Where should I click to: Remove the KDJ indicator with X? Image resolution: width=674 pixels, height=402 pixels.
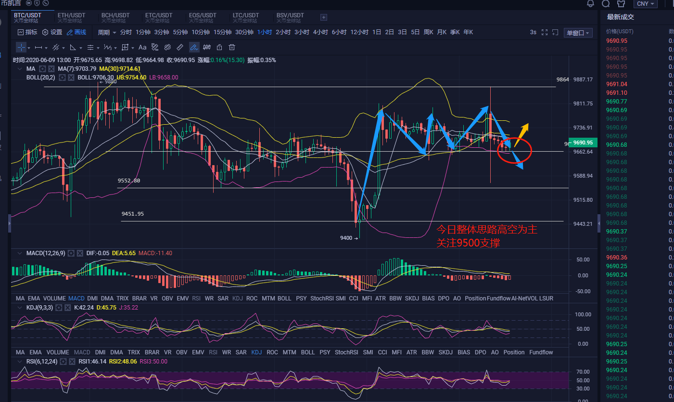click(68, 307)
